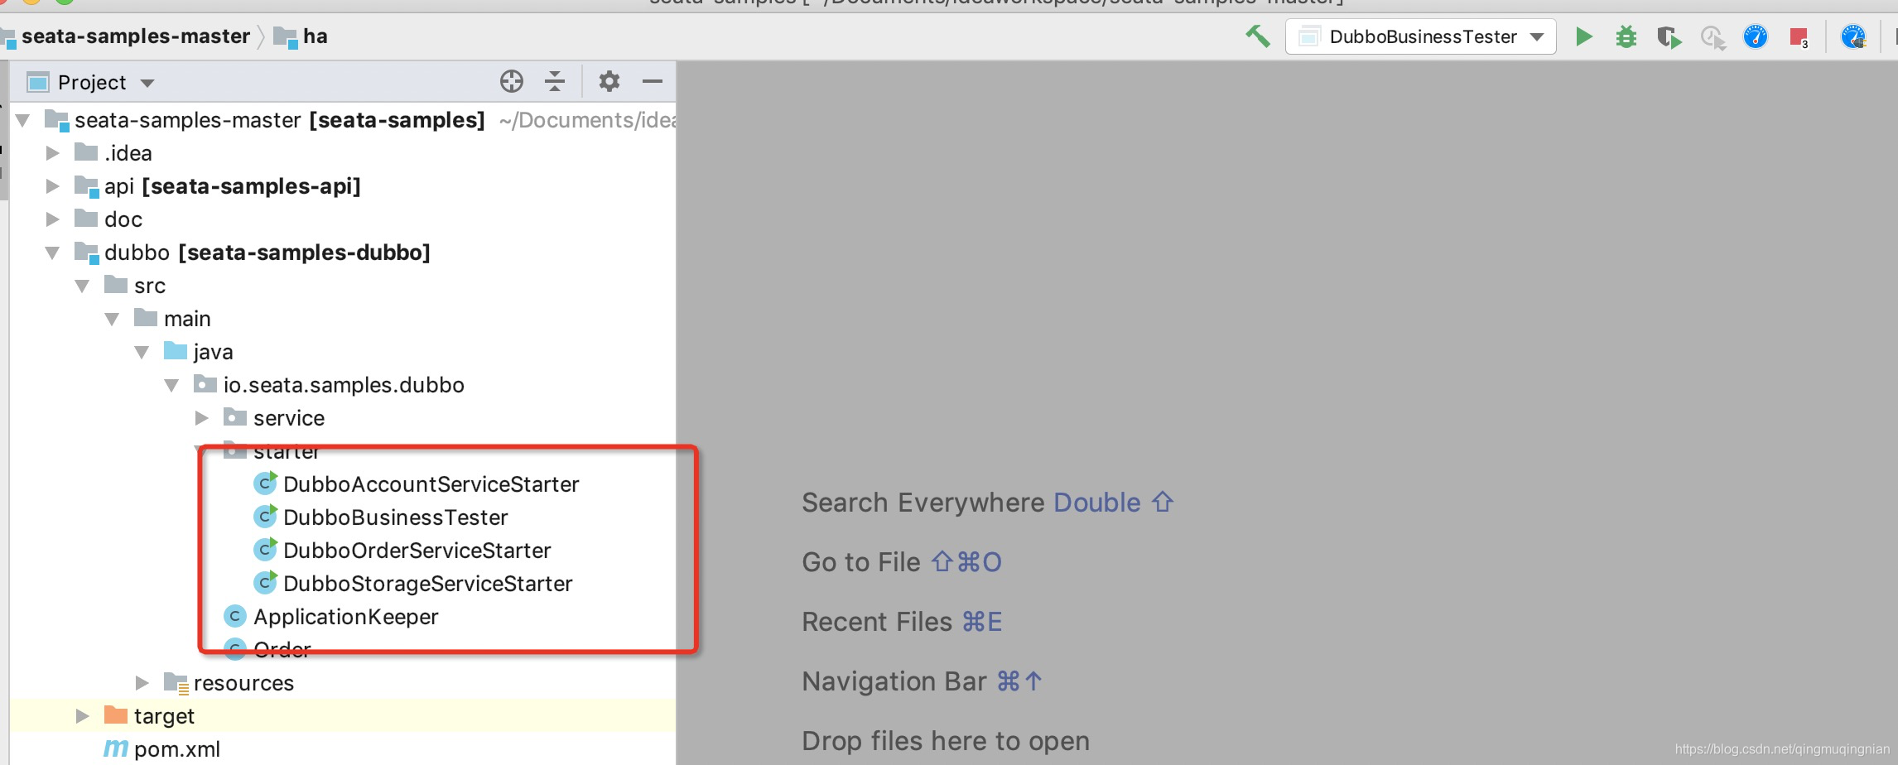The image size is (1898, 765).
Task: Open the DubboBusinessTester run configuration dropdown
Action: tap(1420, 36)
